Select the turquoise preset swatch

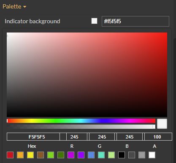[101, 155]
